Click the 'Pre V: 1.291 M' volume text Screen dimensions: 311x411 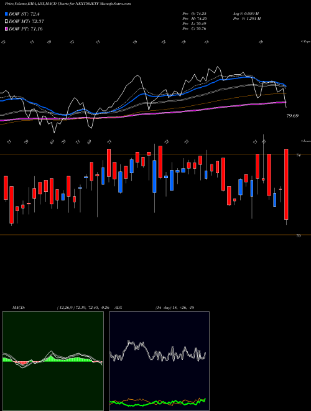(246, 19)
